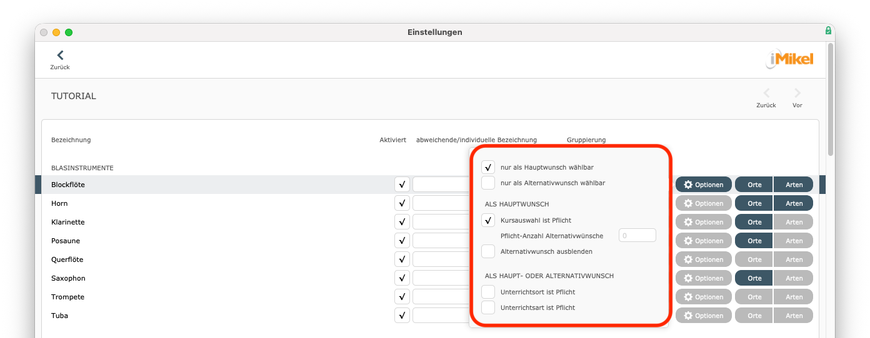Select the Klarinette row label
The image size is (870, 338).
tap(68, 222)
